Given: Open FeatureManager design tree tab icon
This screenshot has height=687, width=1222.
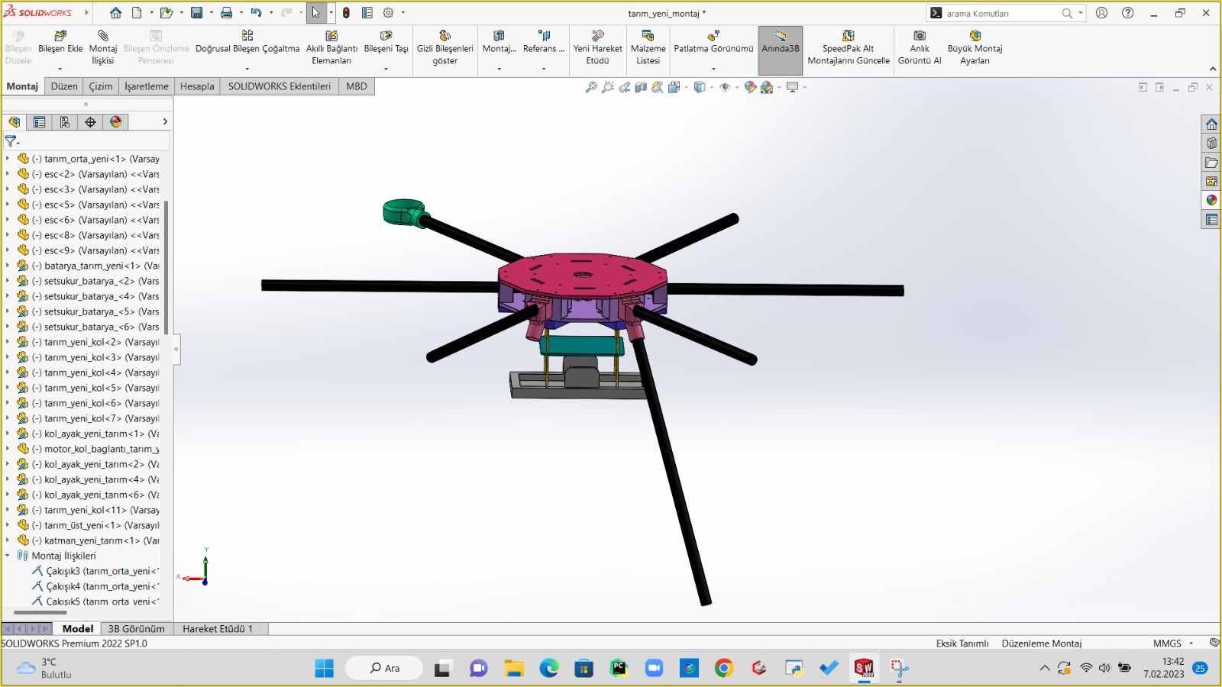Looking at the screenshot, I should pos(15,122).
